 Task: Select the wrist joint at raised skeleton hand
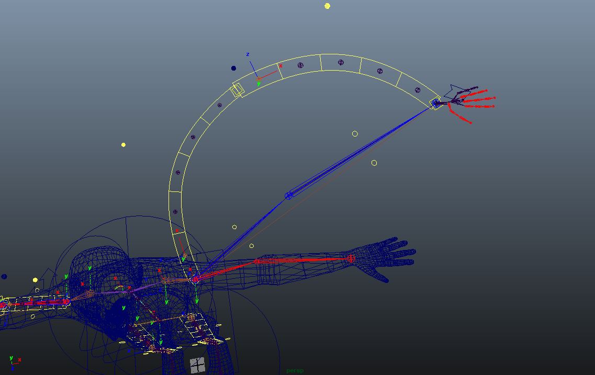[436, 104]
